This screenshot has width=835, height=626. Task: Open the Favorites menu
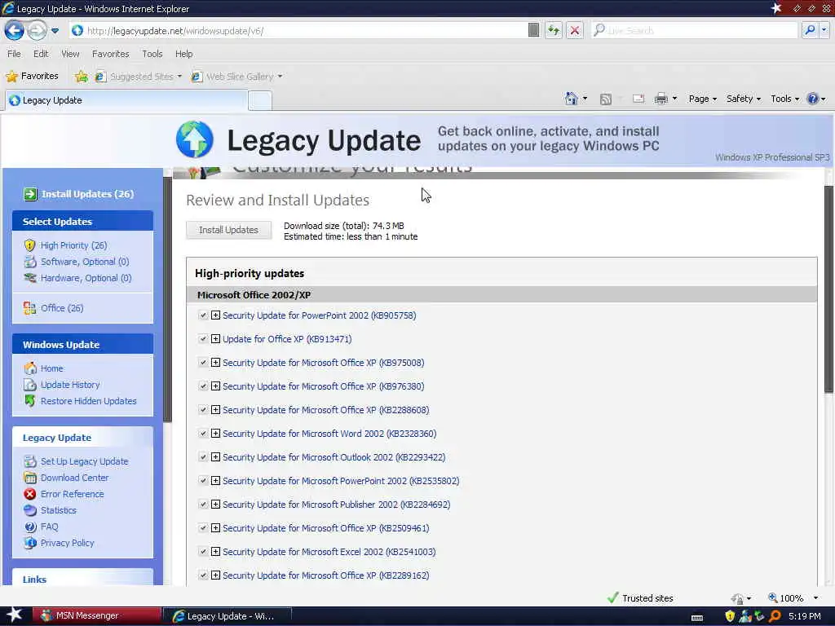coord(110,54)
